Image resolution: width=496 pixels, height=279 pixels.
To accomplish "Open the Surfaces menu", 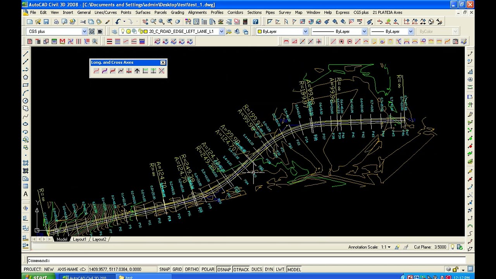I will click(x=143, y=12).
